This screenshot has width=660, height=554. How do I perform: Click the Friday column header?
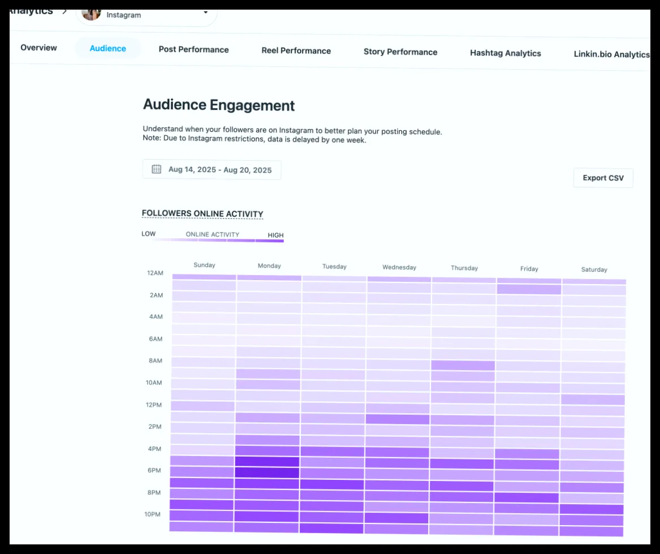(529, 269)
